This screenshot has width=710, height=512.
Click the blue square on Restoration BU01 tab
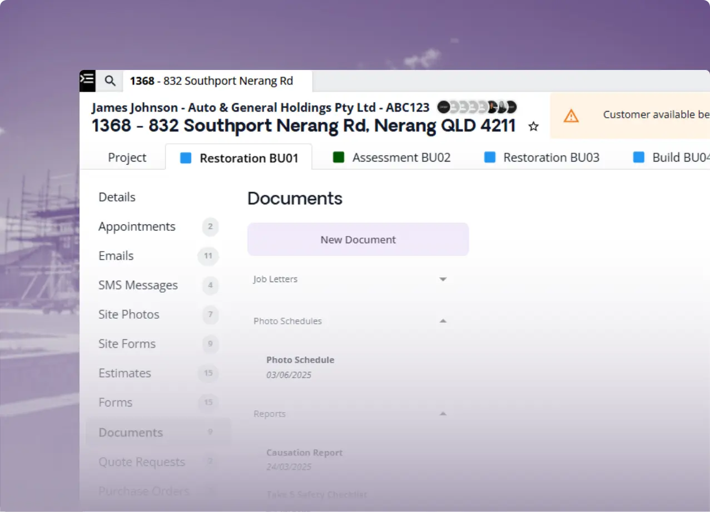pos(186,158)
